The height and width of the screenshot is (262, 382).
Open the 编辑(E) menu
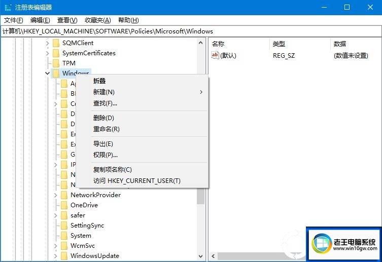[40, 20]
